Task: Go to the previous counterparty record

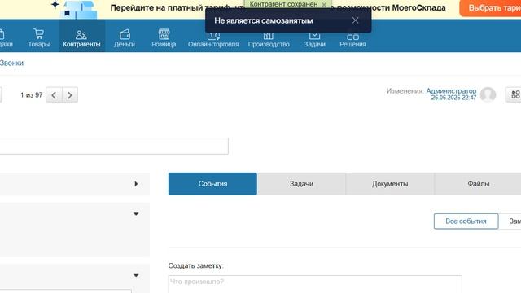Action: coord(54,95)
